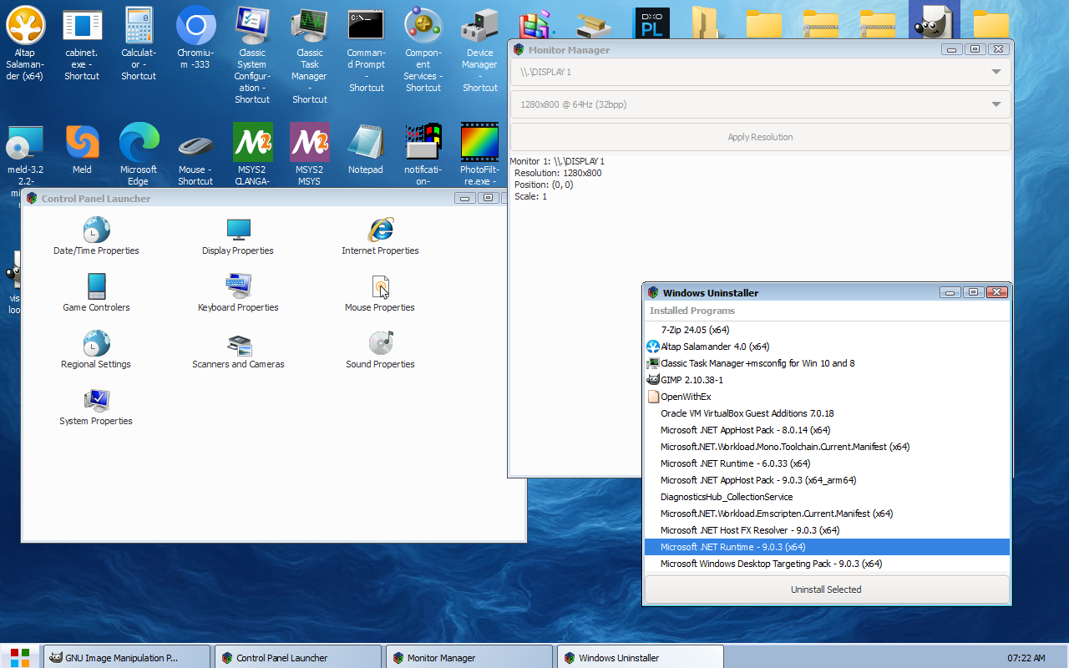This screenshot has height=668, width=1069.
Task: Select Device Manager shortcut icon
Action: 480,49
